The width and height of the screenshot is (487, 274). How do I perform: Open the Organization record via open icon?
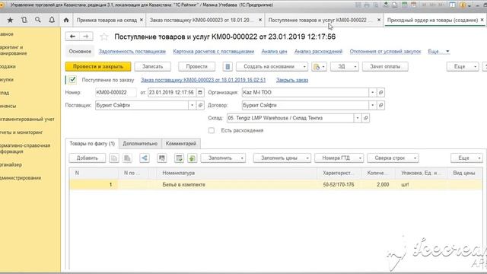point(380,92)
